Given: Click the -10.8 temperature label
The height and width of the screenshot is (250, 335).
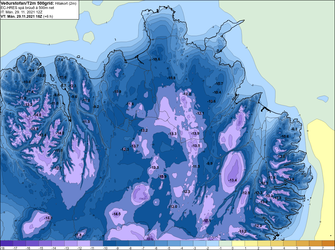Looking at the screenshot, I should (x=171, y=78).
